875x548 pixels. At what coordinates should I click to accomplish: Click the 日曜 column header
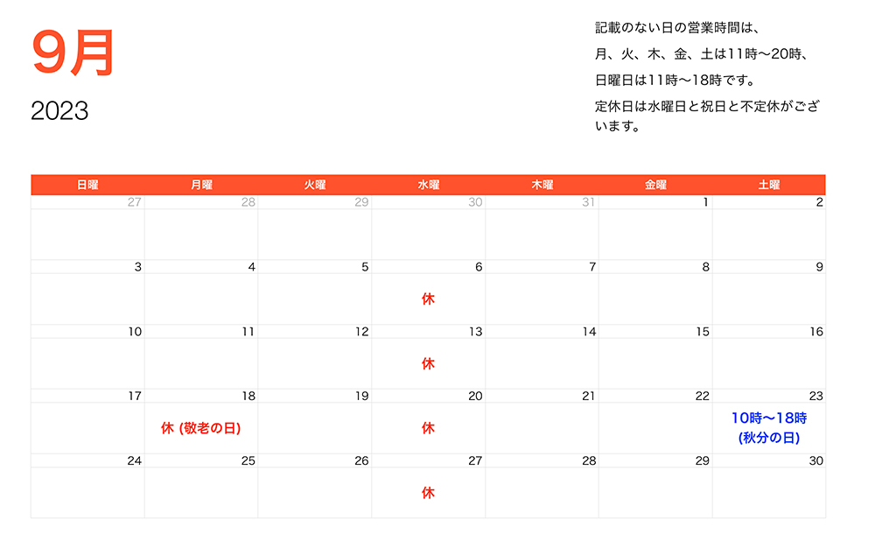tap(87, 185)
